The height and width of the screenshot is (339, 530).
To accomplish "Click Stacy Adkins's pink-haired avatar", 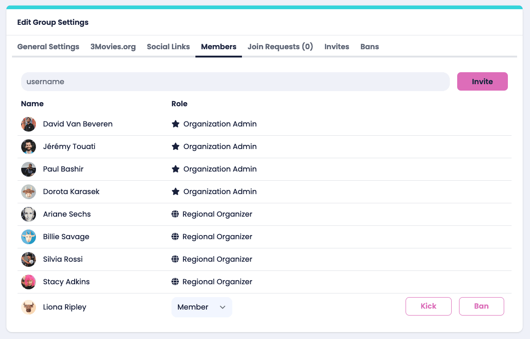I will coord(29,282).
